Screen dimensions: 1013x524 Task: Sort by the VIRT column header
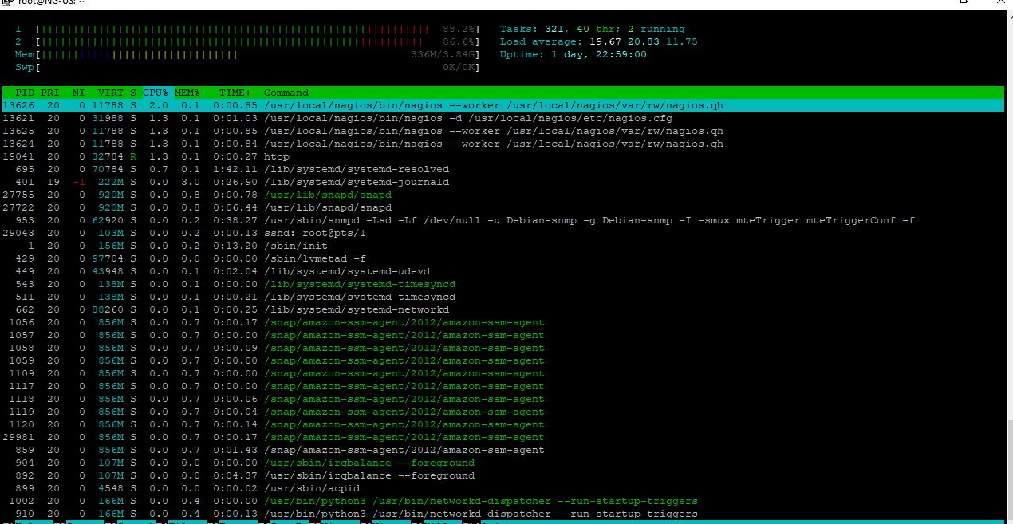click(110, 93)
